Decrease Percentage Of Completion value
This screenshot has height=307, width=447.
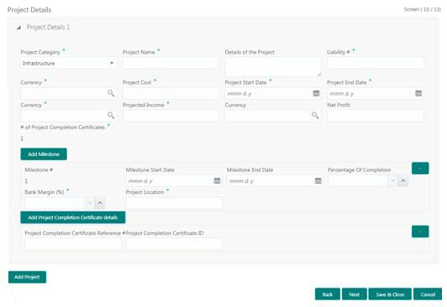tap(392, 181)
